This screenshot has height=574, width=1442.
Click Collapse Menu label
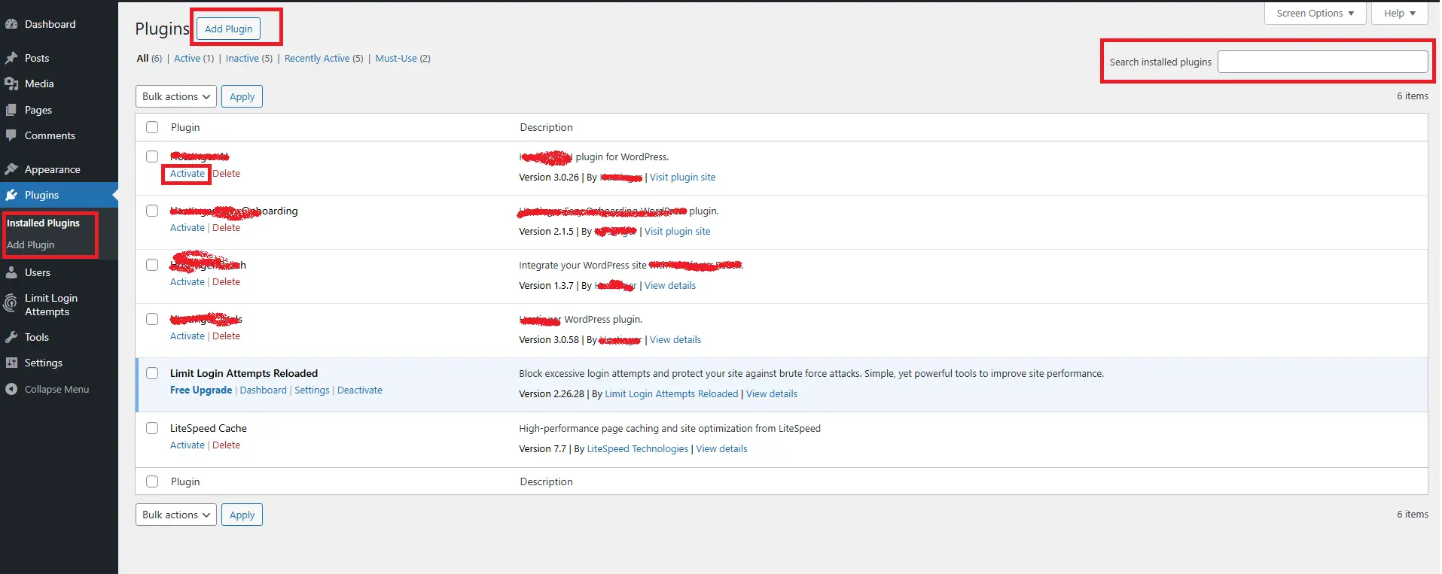(x=56, y=389)
